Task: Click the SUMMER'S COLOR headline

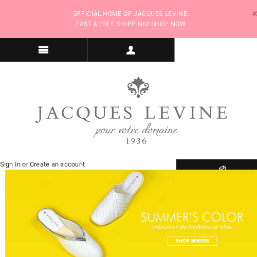Action: (192, 217)
